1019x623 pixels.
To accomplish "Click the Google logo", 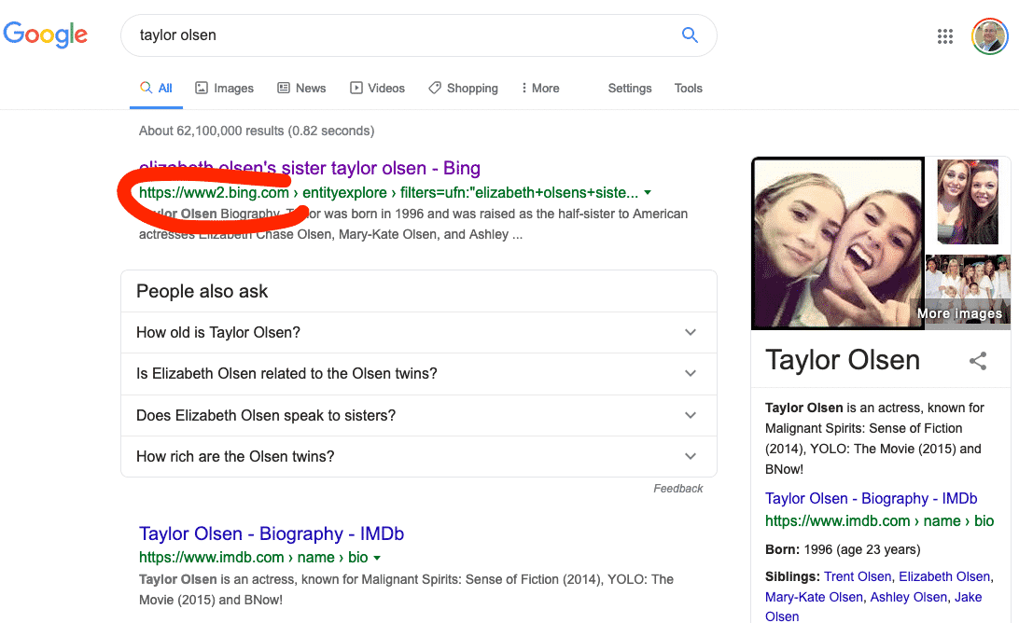I will [x=45, y=35].
